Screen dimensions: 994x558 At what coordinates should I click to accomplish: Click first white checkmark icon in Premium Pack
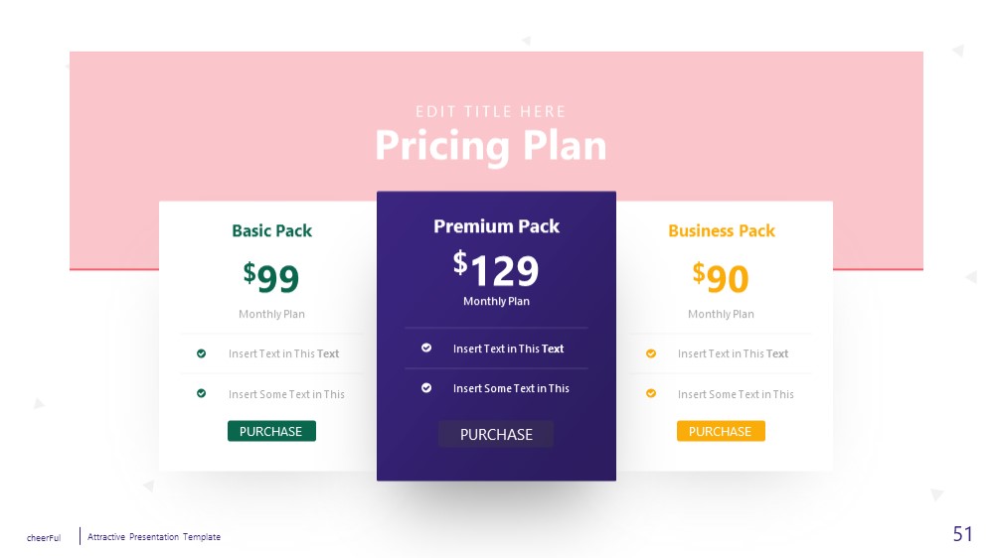point(426,348)
